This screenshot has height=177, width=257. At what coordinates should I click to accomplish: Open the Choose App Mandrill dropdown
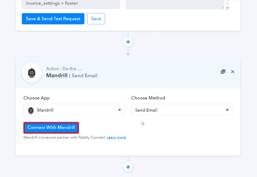tap(74, 110)
